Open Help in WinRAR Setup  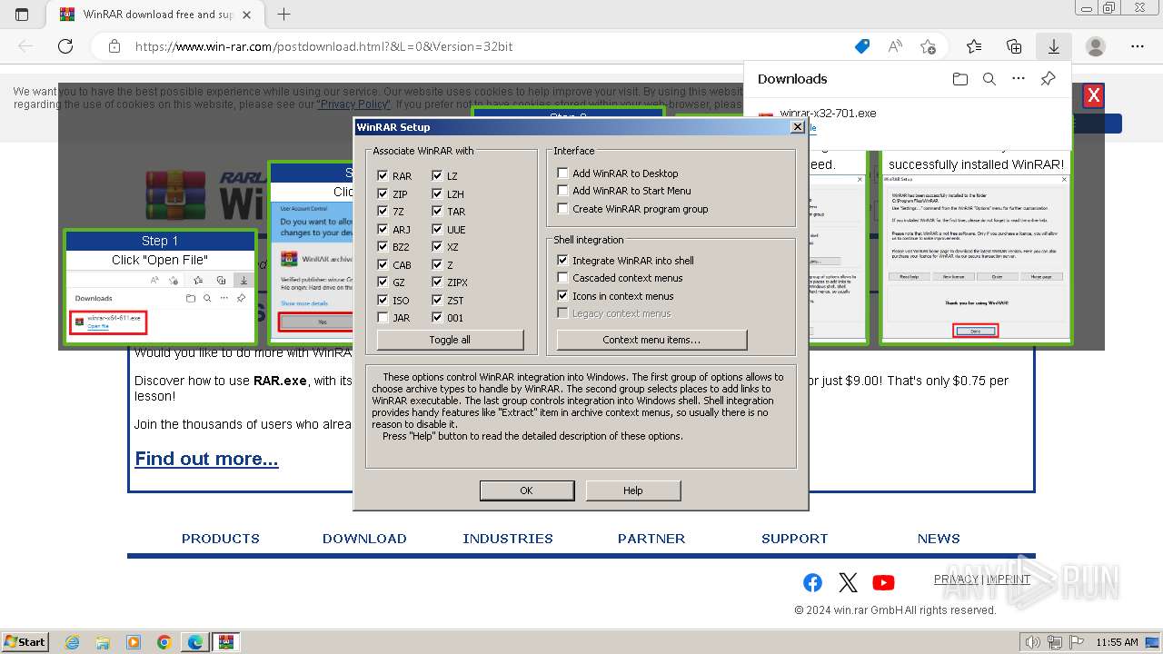[x=632, y=490]
